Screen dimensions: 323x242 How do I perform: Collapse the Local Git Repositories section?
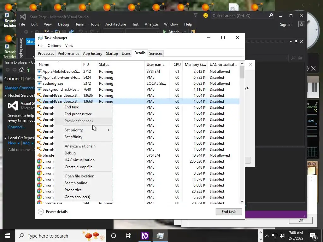tap(6, 138)
